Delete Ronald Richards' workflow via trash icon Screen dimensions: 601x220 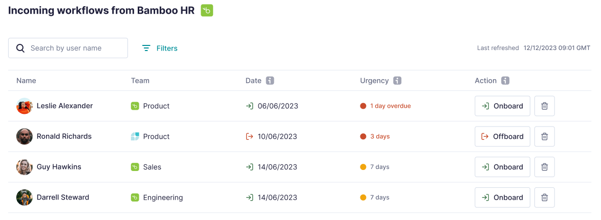pos(544,136)
